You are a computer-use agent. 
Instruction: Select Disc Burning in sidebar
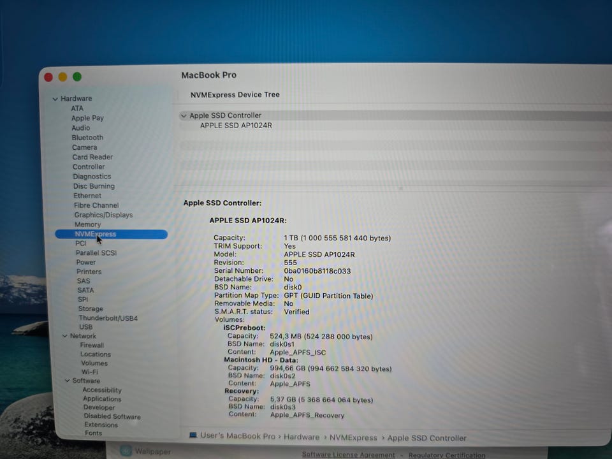(94, 186)
